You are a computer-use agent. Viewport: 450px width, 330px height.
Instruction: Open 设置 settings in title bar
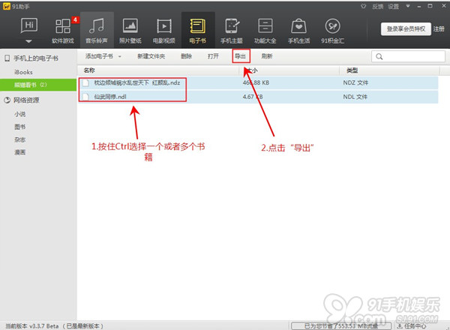tap(394, 6)
